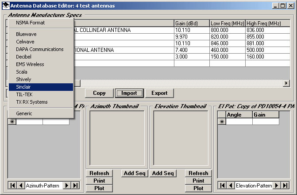Open the application icon system menu

coord(6,6)
